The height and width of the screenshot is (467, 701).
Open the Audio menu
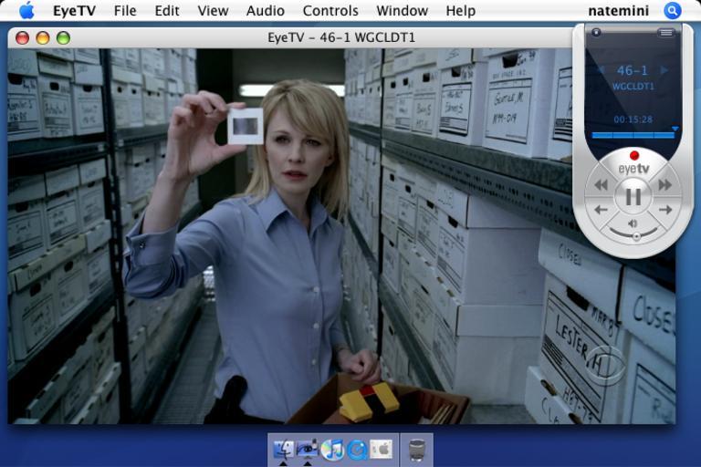265,11
